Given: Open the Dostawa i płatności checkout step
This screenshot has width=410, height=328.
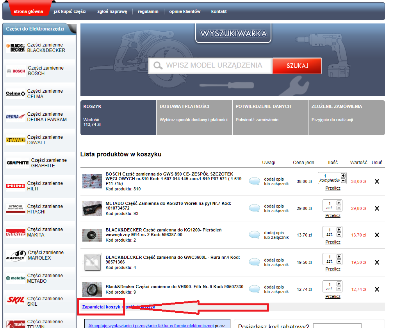Looking at the screenshot, I should [x=194, y=118].
